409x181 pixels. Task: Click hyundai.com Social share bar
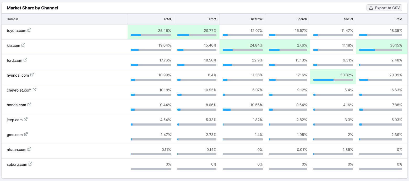(333, 80)
